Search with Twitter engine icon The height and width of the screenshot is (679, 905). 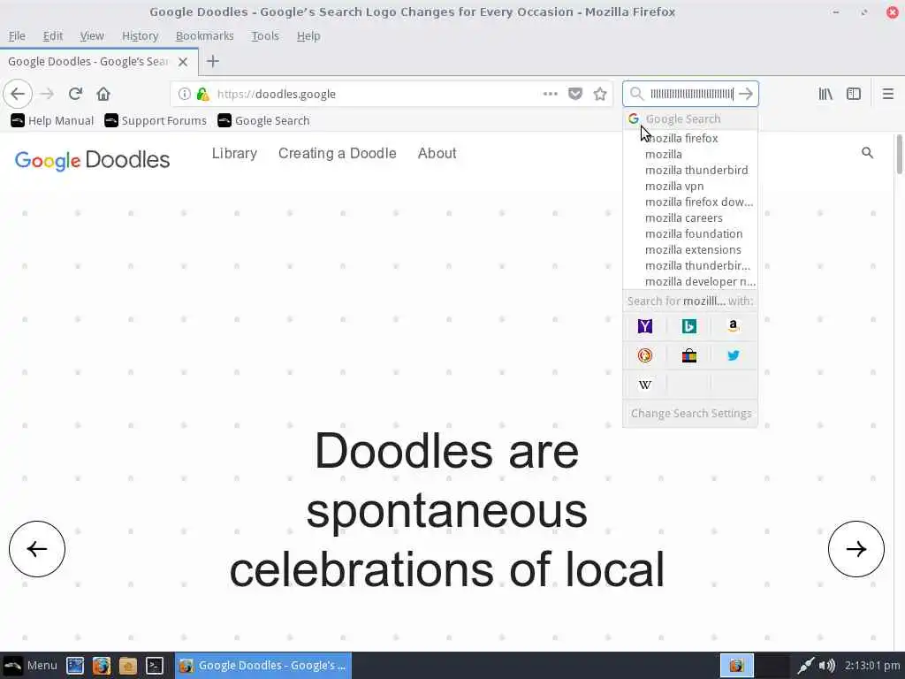pos(734,355)
